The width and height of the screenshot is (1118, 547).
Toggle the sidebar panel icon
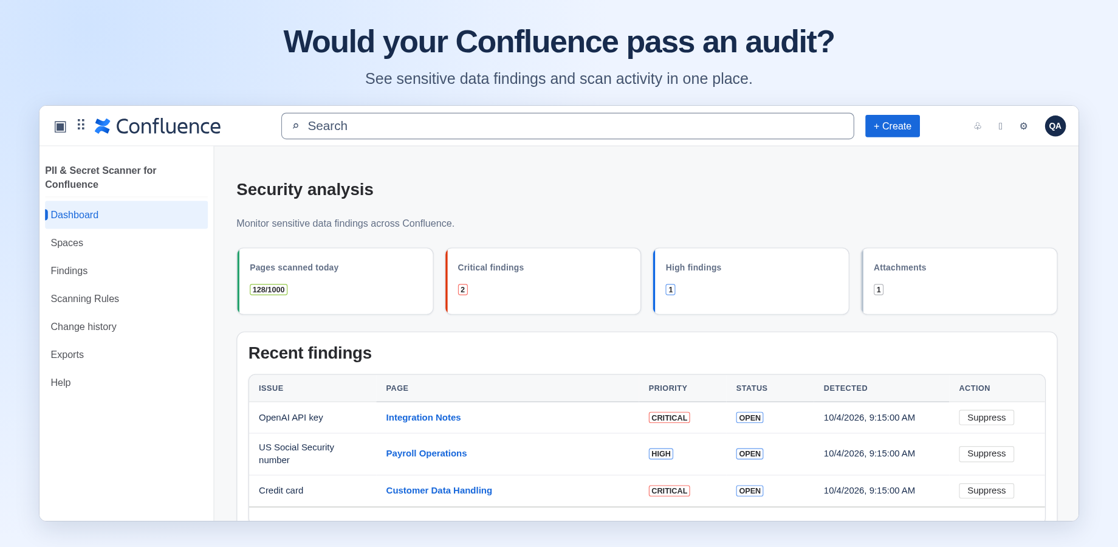point(60,126)
